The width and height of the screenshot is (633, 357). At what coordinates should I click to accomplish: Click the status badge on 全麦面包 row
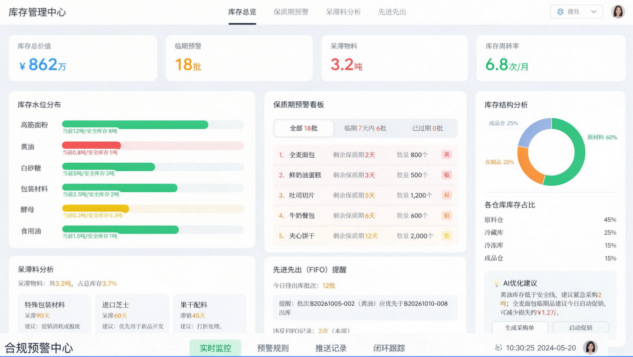pos(447,154)
